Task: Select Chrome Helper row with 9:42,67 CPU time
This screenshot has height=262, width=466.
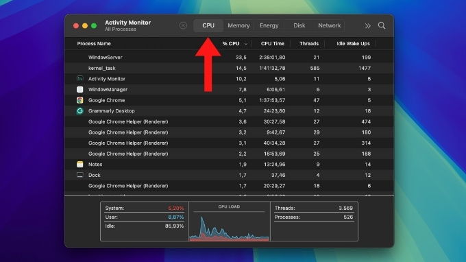Action: click(229, 132)
